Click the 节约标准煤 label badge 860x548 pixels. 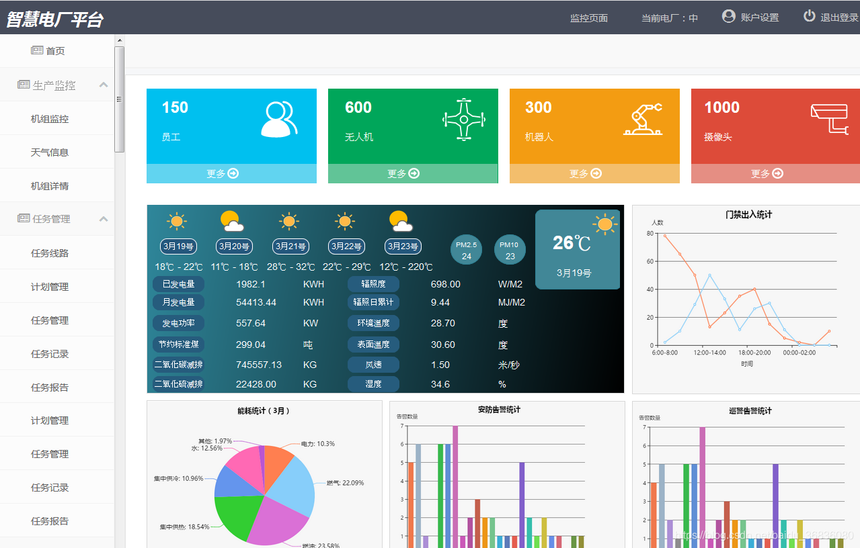coord(178,345)
